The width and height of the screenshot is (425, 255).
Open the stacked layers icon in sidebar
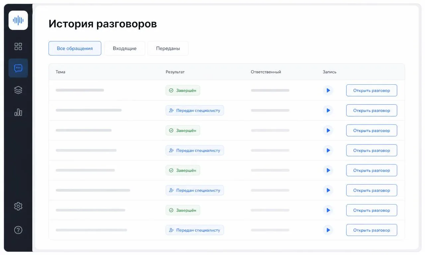point(18,90)
